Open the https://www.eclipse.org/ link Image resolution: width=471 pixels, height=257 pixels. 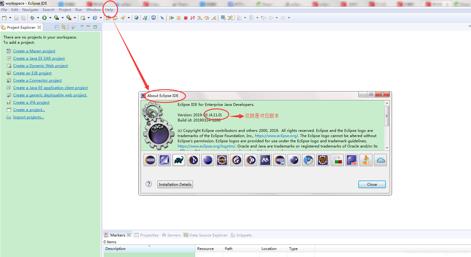pyautogui.click(x=277, y=136)
